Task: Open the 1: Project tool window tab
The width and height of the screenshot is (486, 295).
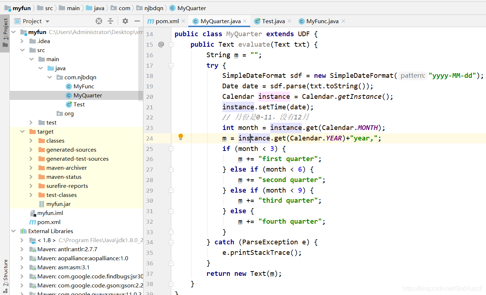Action: click(x=5, y=34)
